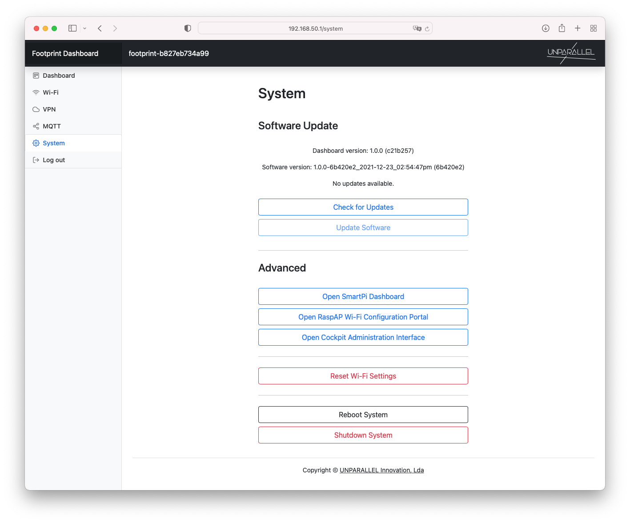
Task: Click Reboot System button
Action: [x=363, y=415]
